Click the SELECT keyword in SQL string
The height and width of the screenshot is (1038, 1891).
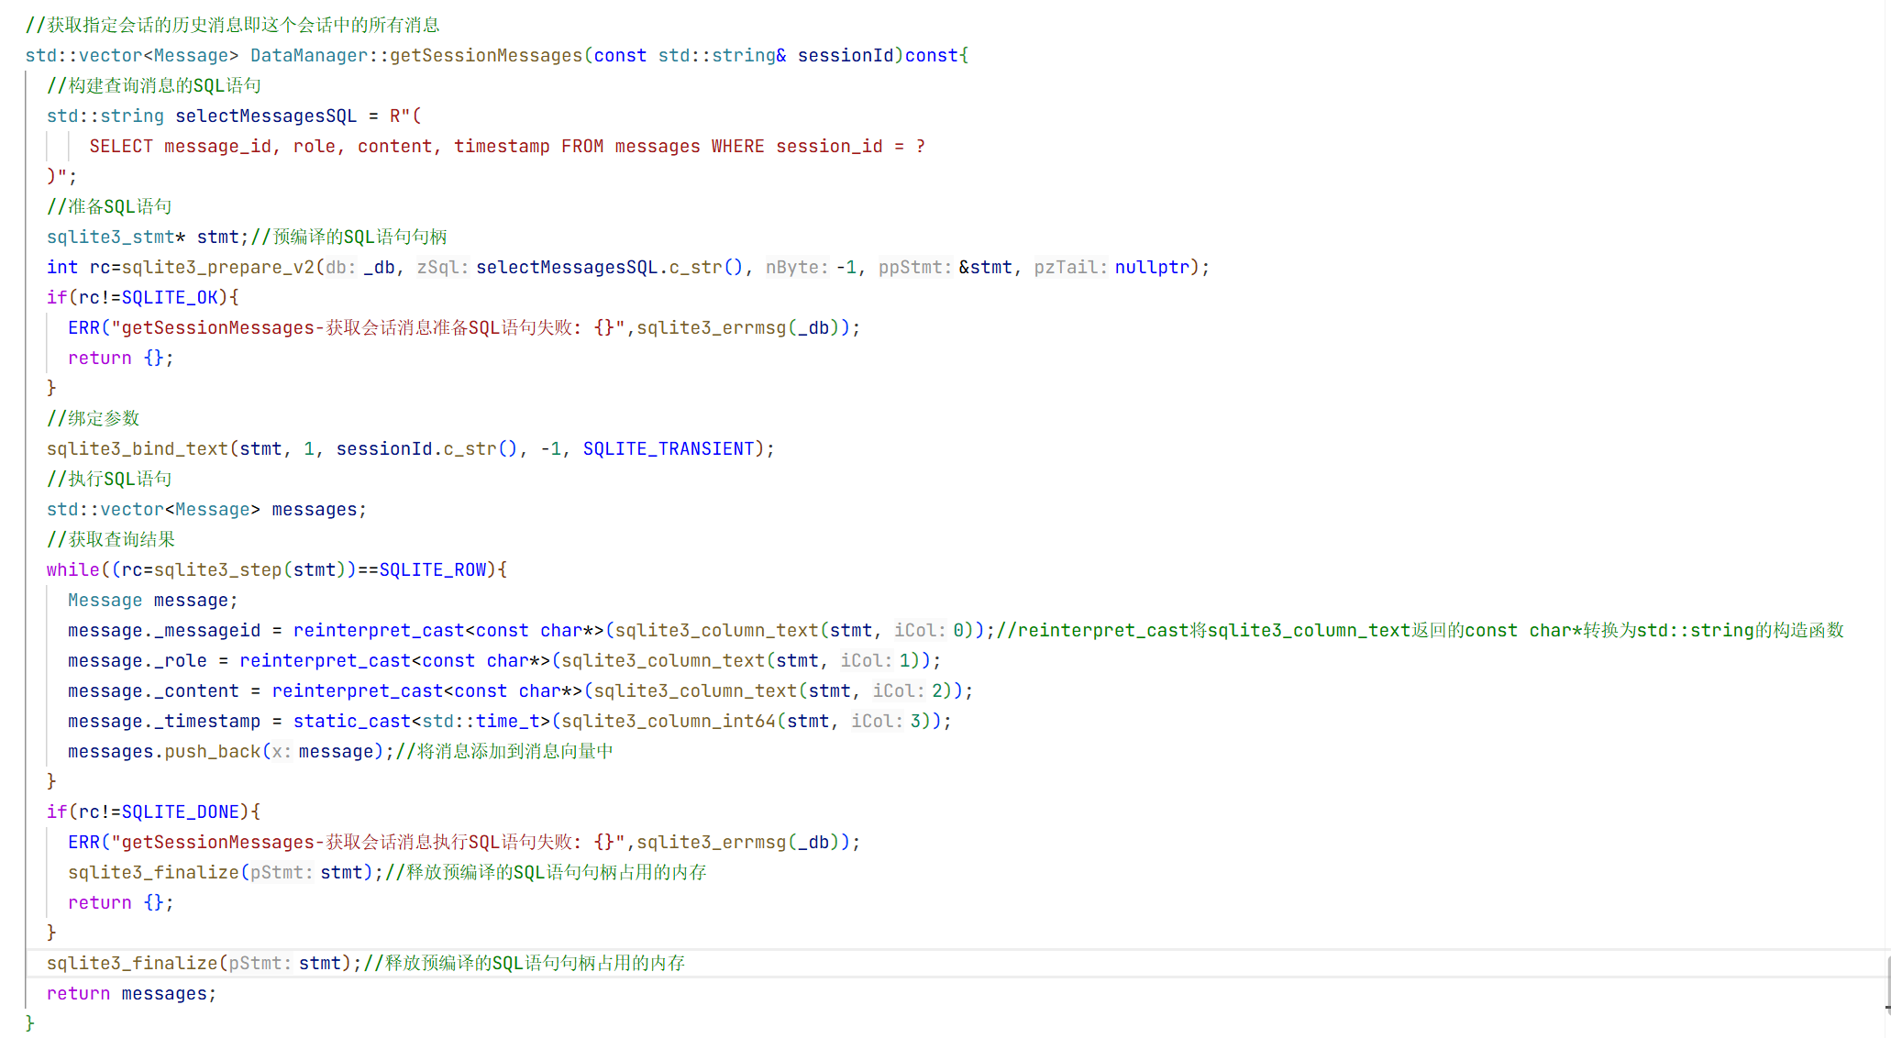click(121, 146)
